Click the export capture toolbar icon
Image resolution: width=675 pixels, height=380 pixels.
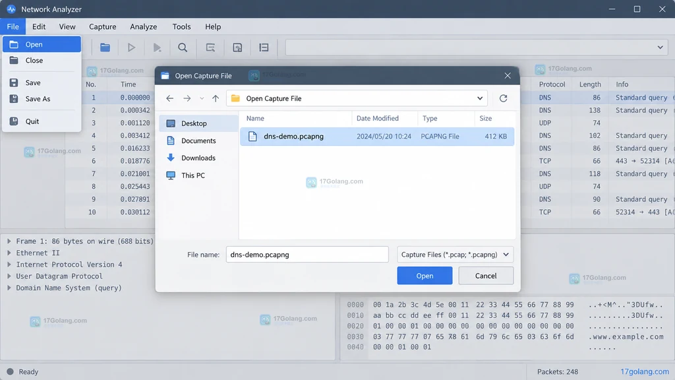point(237,47)
